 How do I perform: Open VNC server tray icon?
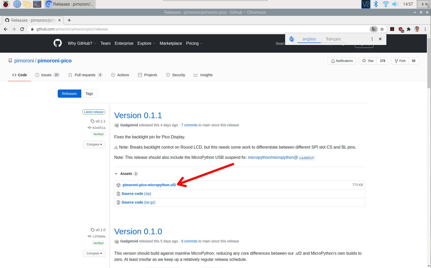click(366, 4)
